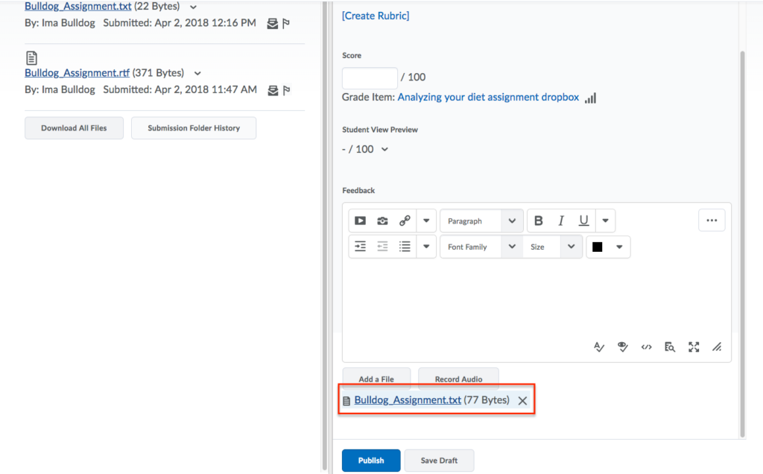Insert an image with the camera icon

click(382, 221)
